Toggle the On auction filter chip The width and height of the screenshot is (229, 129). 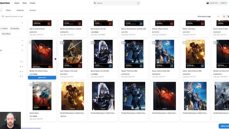click(x=15, y=29)
